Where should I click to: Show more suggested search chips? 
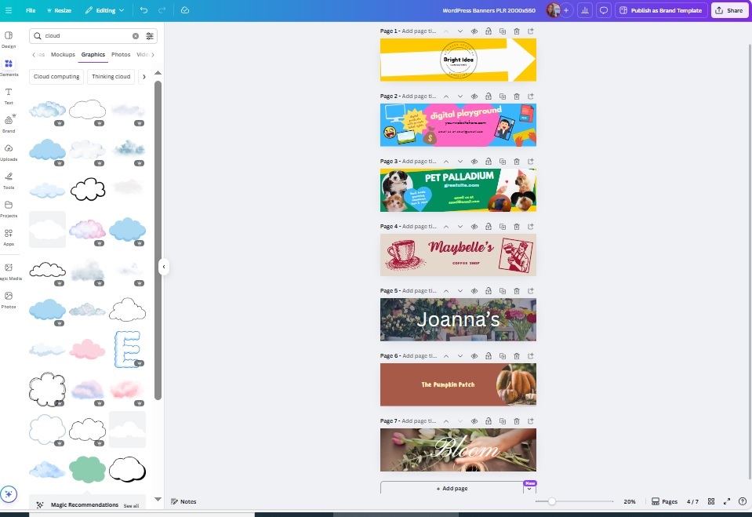143,77
